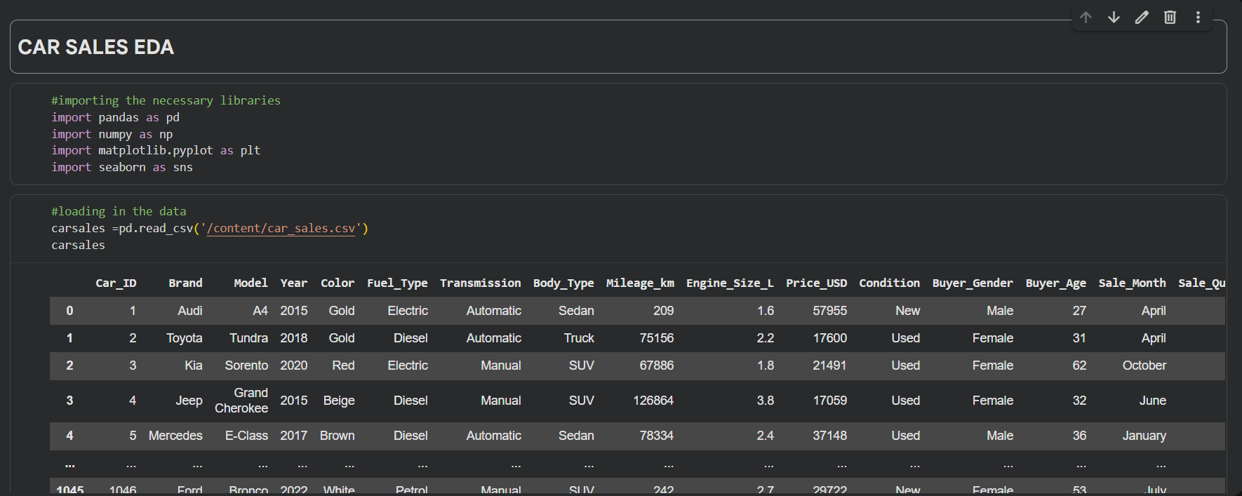Click the buyer age value 62
This screenshot has height=496, width=1242.
pyautogui.click(x=1079, y=366)
